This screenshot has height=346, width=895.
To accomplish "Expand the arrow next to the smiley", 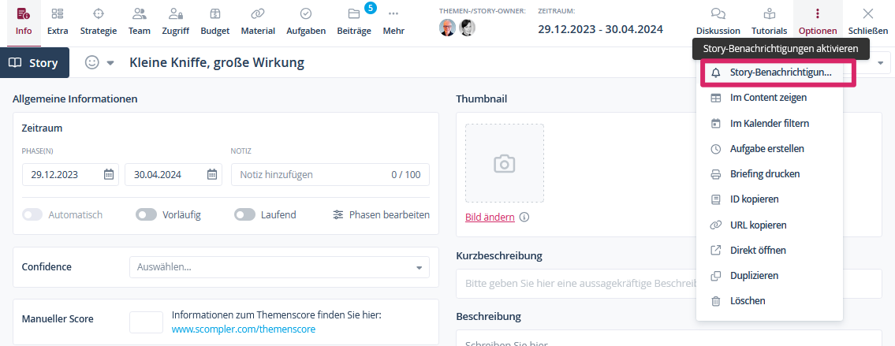I will click(110, 63).
